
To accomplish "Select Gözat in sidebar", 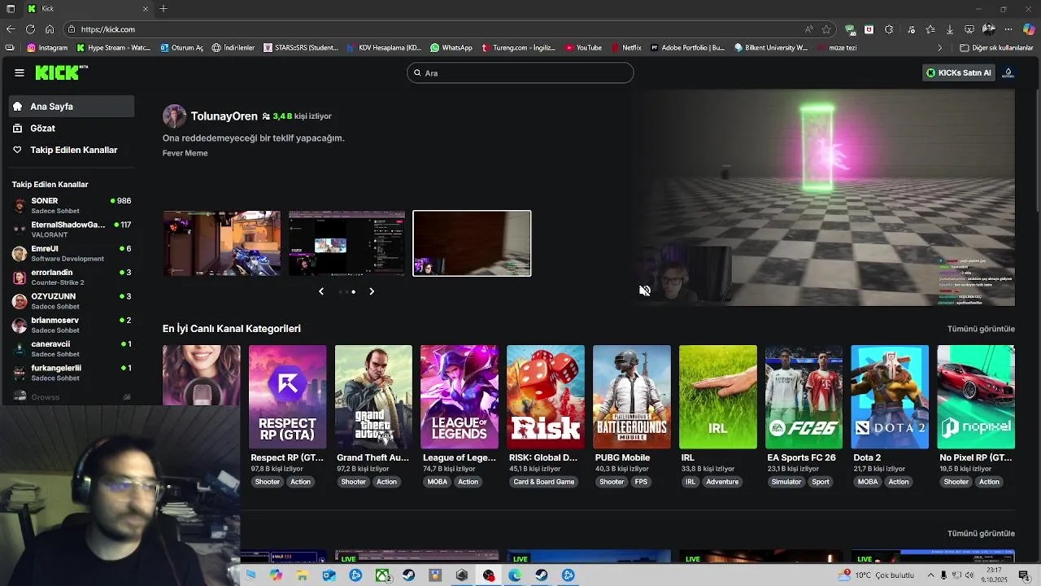I will (x=72, y=129).
